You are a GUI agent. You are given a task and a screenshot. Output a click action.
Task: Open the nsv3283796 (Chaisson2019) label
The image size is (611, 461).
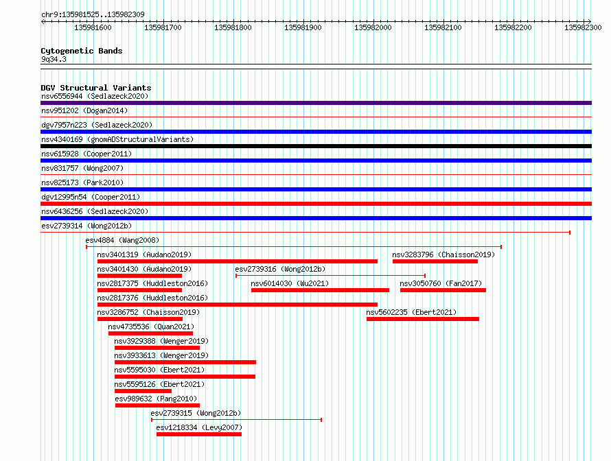coord(443,255)
